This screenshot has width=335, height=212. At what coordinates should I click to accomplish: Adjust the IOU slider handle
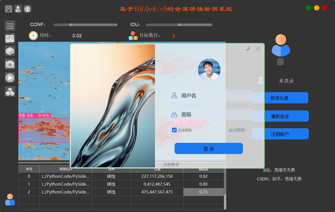(x=179, y=25)
